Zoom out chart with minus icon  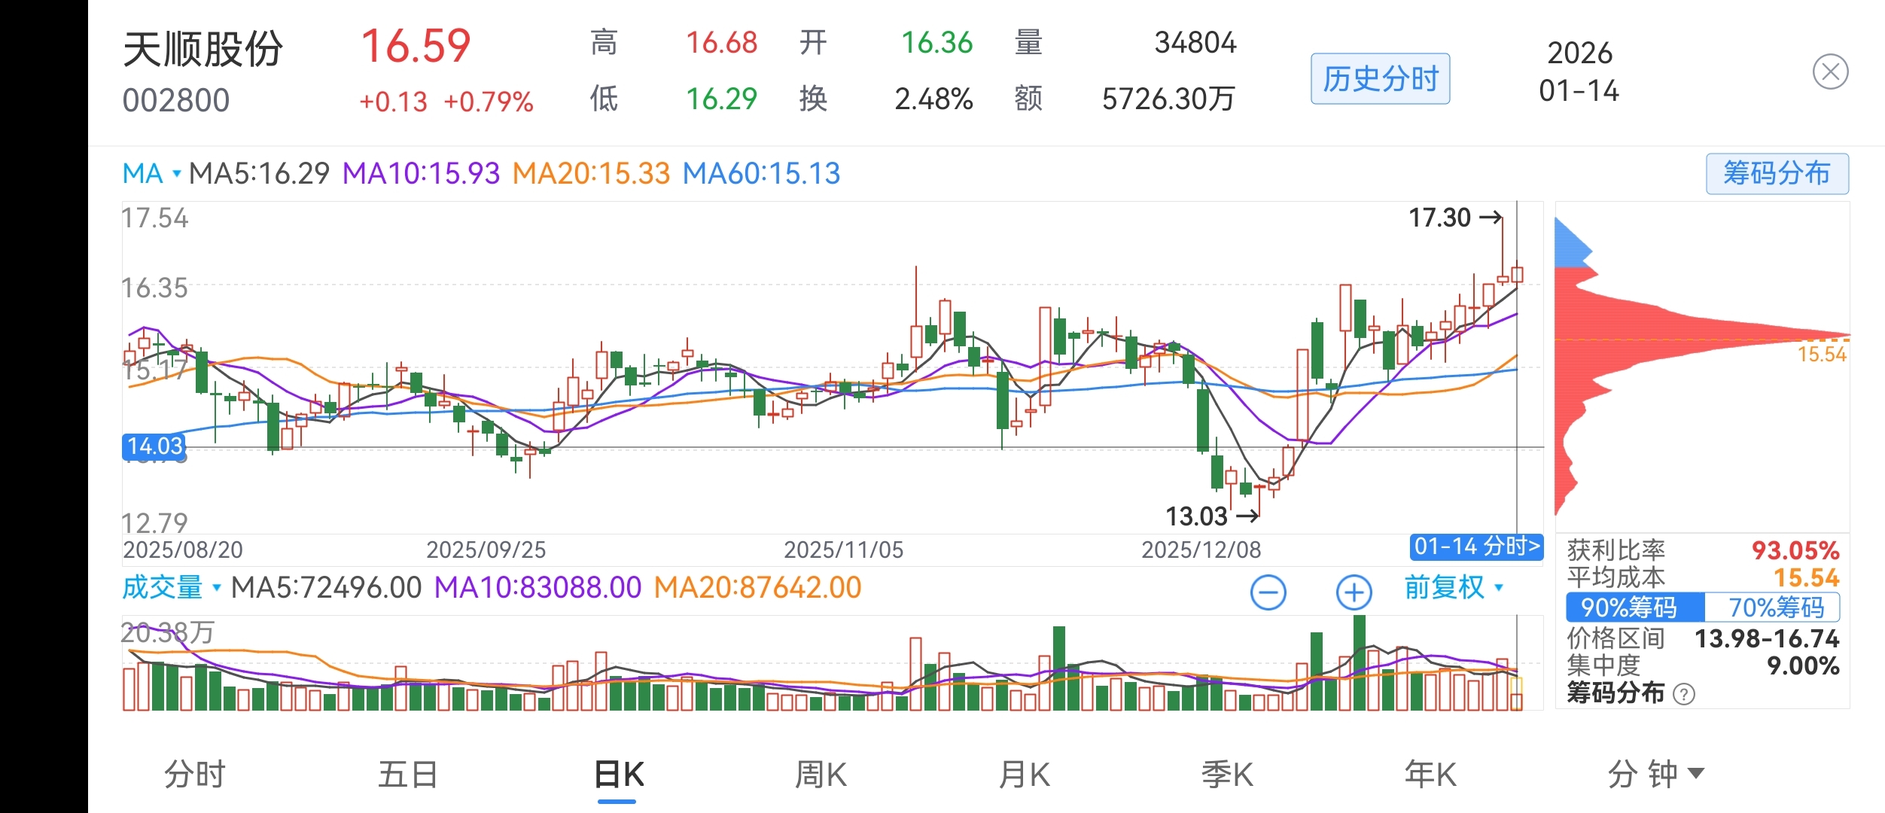pos(1268,592)
